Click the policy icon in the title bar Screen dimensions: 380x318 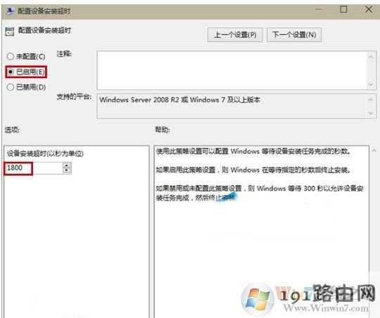11,11
